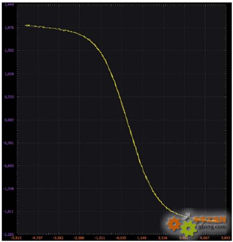Click the 0.082 y-axis tick label
Image resolution: width=233 pixels, height=242 pixels.
tap(9, 120)
